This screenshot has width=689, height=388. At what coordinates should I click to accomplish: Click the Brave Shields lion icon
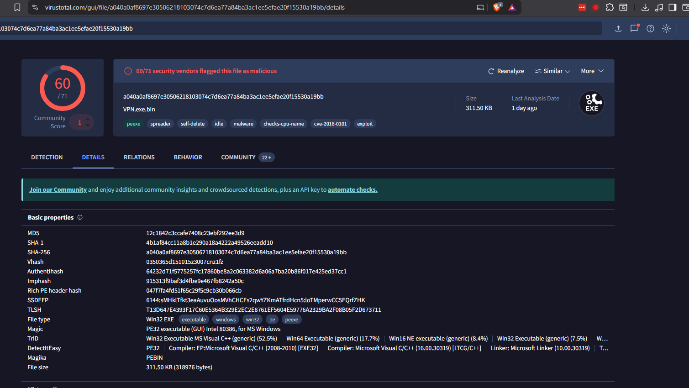click(x=497, y=7)
